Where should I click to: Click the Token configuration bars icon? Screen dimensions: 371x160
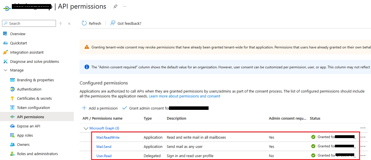[12, 108]
